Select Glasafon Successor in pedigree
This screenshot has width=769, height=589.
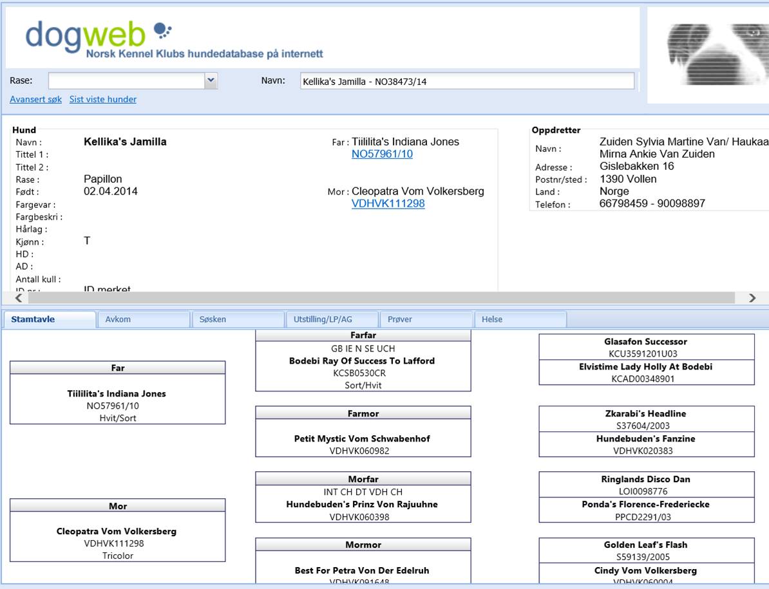[645, 342]
